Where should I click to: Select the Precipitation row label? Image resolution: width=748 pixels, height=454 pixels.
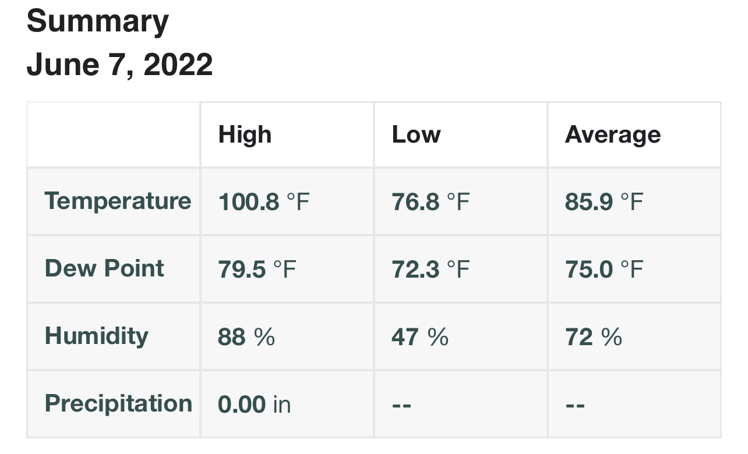118,403
